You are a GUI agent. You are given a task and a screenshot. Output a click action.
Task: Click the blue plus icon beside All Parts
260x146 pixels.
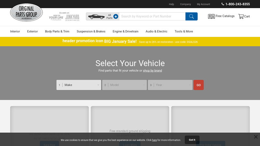click(116, 17)
